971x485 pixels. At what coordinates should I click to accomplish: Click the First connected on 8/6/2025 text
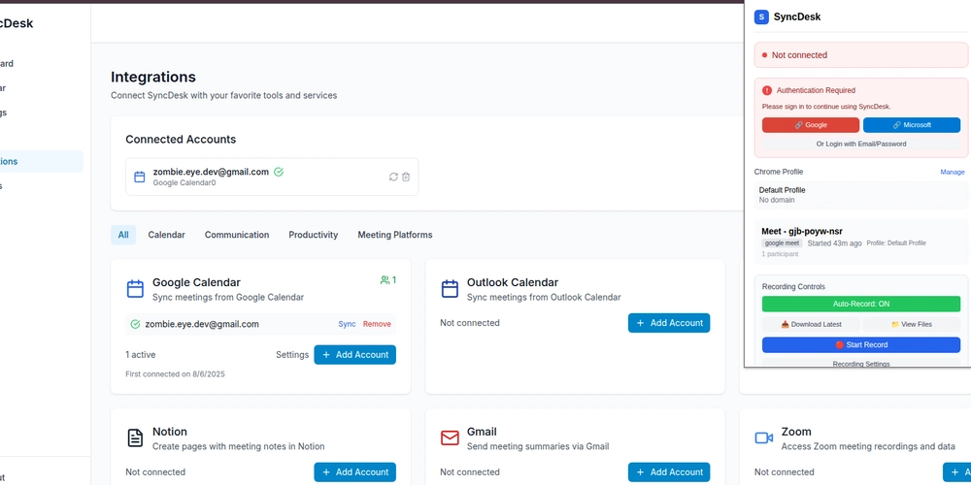tap(175, 374)
